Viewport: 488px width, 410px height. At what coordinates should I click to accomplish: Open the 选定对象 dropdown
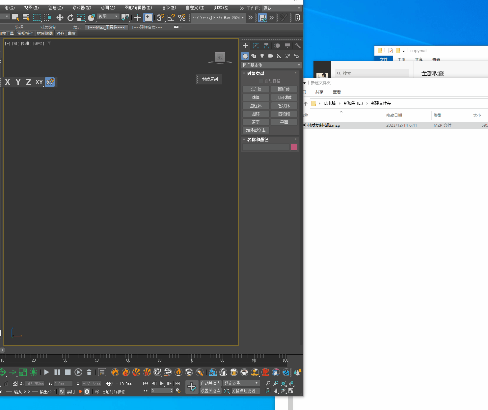pyautogui.click(x=241, y=383)
